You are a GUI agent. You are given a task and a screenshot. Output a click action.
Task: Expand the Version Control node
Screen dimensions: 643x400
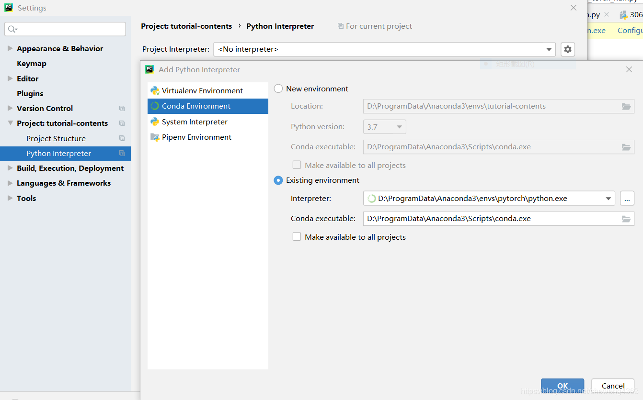tap(10, 108)
